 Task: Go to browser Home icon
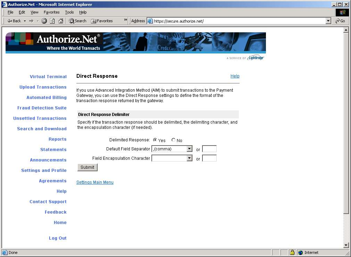click(61, 21)
